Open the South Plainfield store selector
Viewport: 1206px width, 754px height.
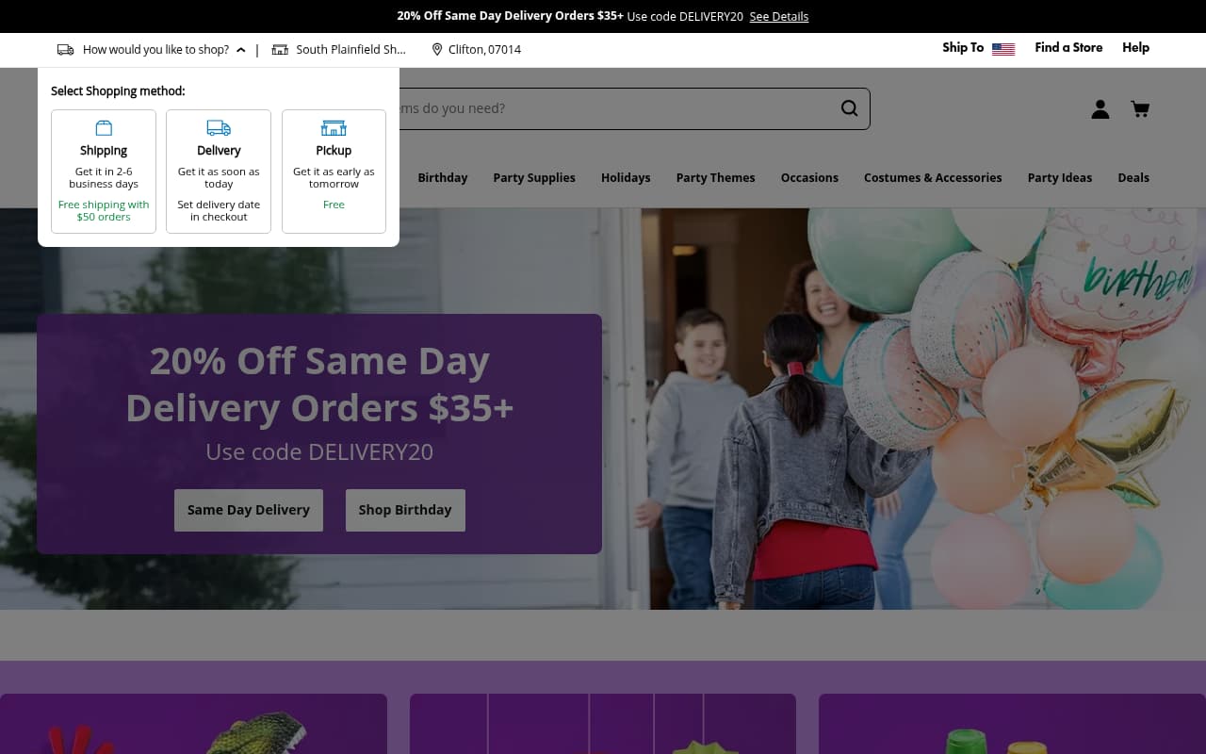click(x=339, y=50)
